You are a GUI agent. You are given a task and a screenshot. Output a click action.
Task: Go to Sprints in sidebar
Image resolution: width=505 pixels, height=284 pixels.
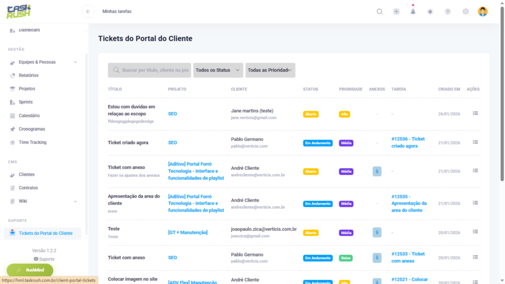[x=26, y=102]
